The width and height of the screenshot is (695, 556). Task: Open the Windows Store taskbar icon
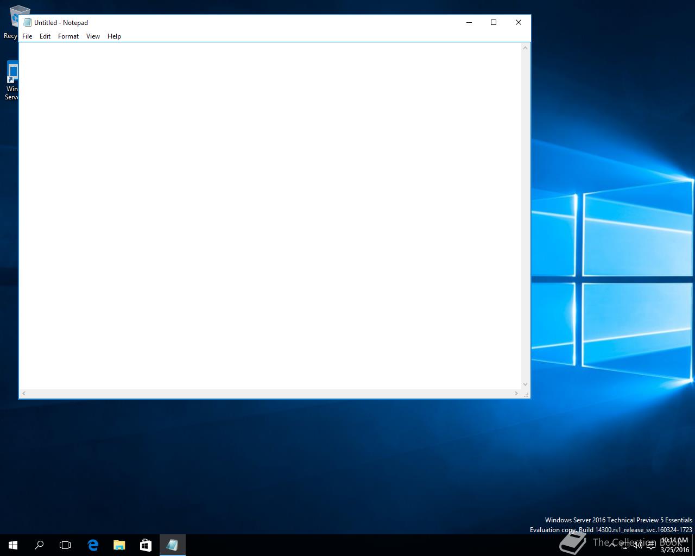146,545
